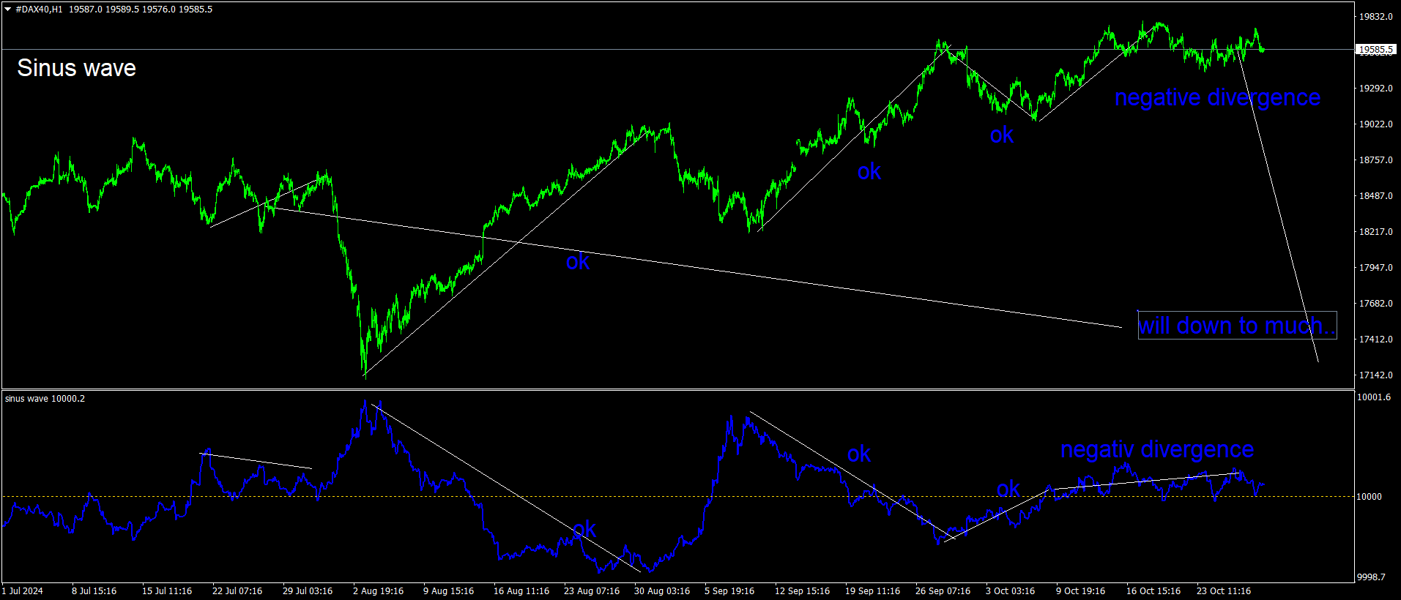Click the "30 Aug 03:16" time label
This screenshot has height=600, width=1401.
tap(662, 591)
